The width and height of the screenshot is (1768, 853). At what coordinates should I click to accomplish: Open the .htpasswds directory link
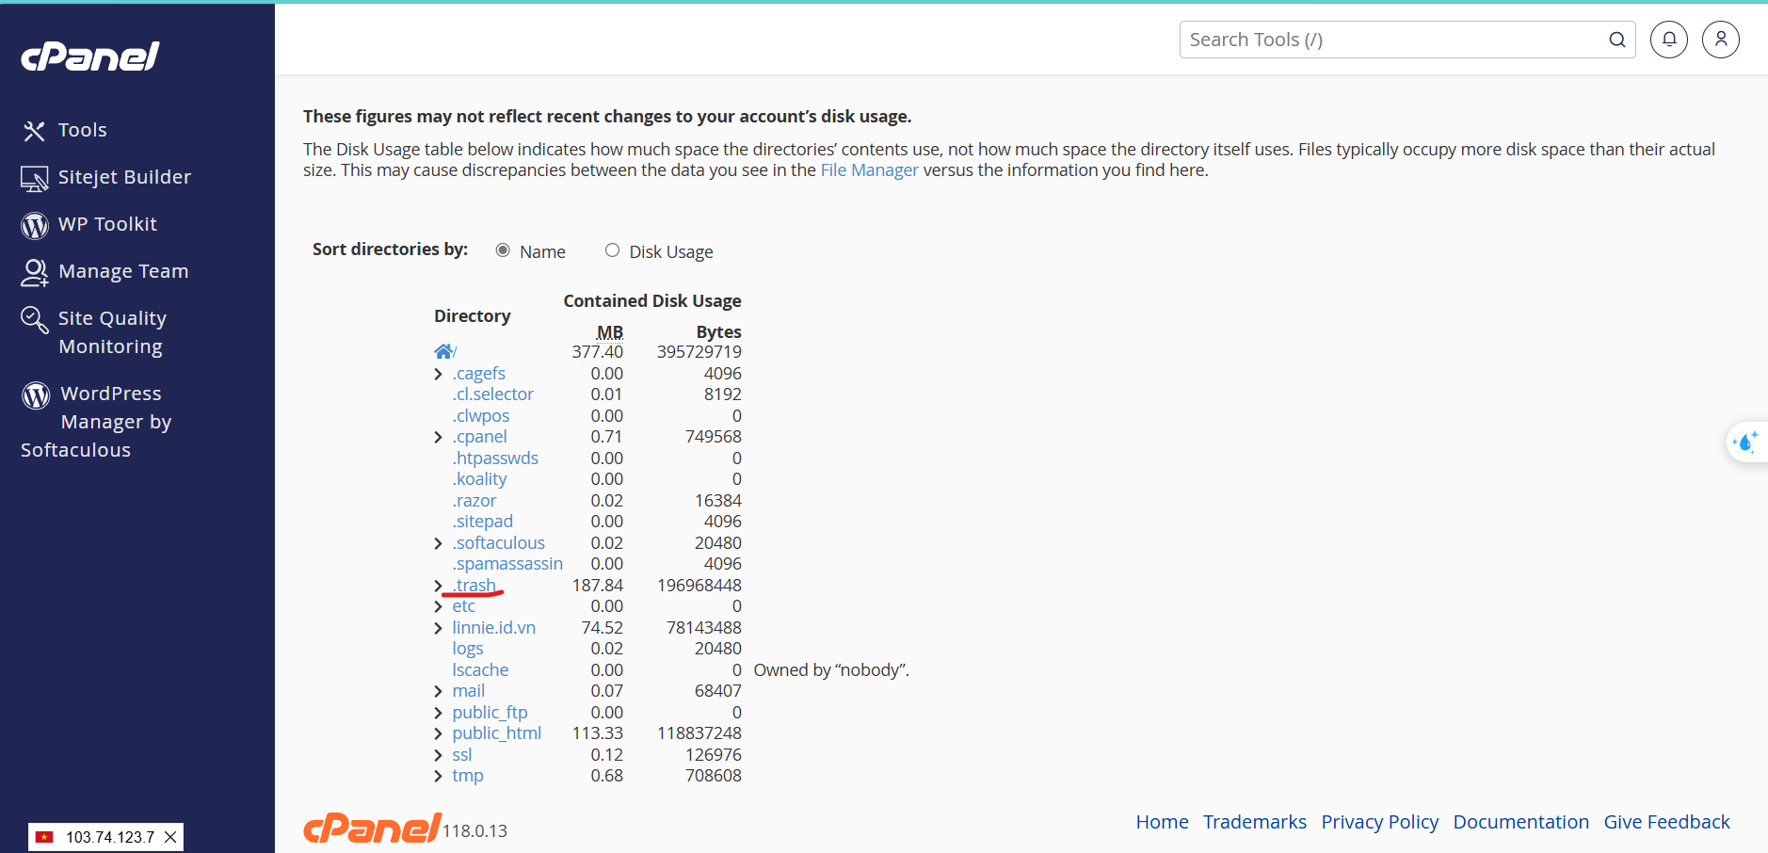pyautogui.click(x=495, y=459)
